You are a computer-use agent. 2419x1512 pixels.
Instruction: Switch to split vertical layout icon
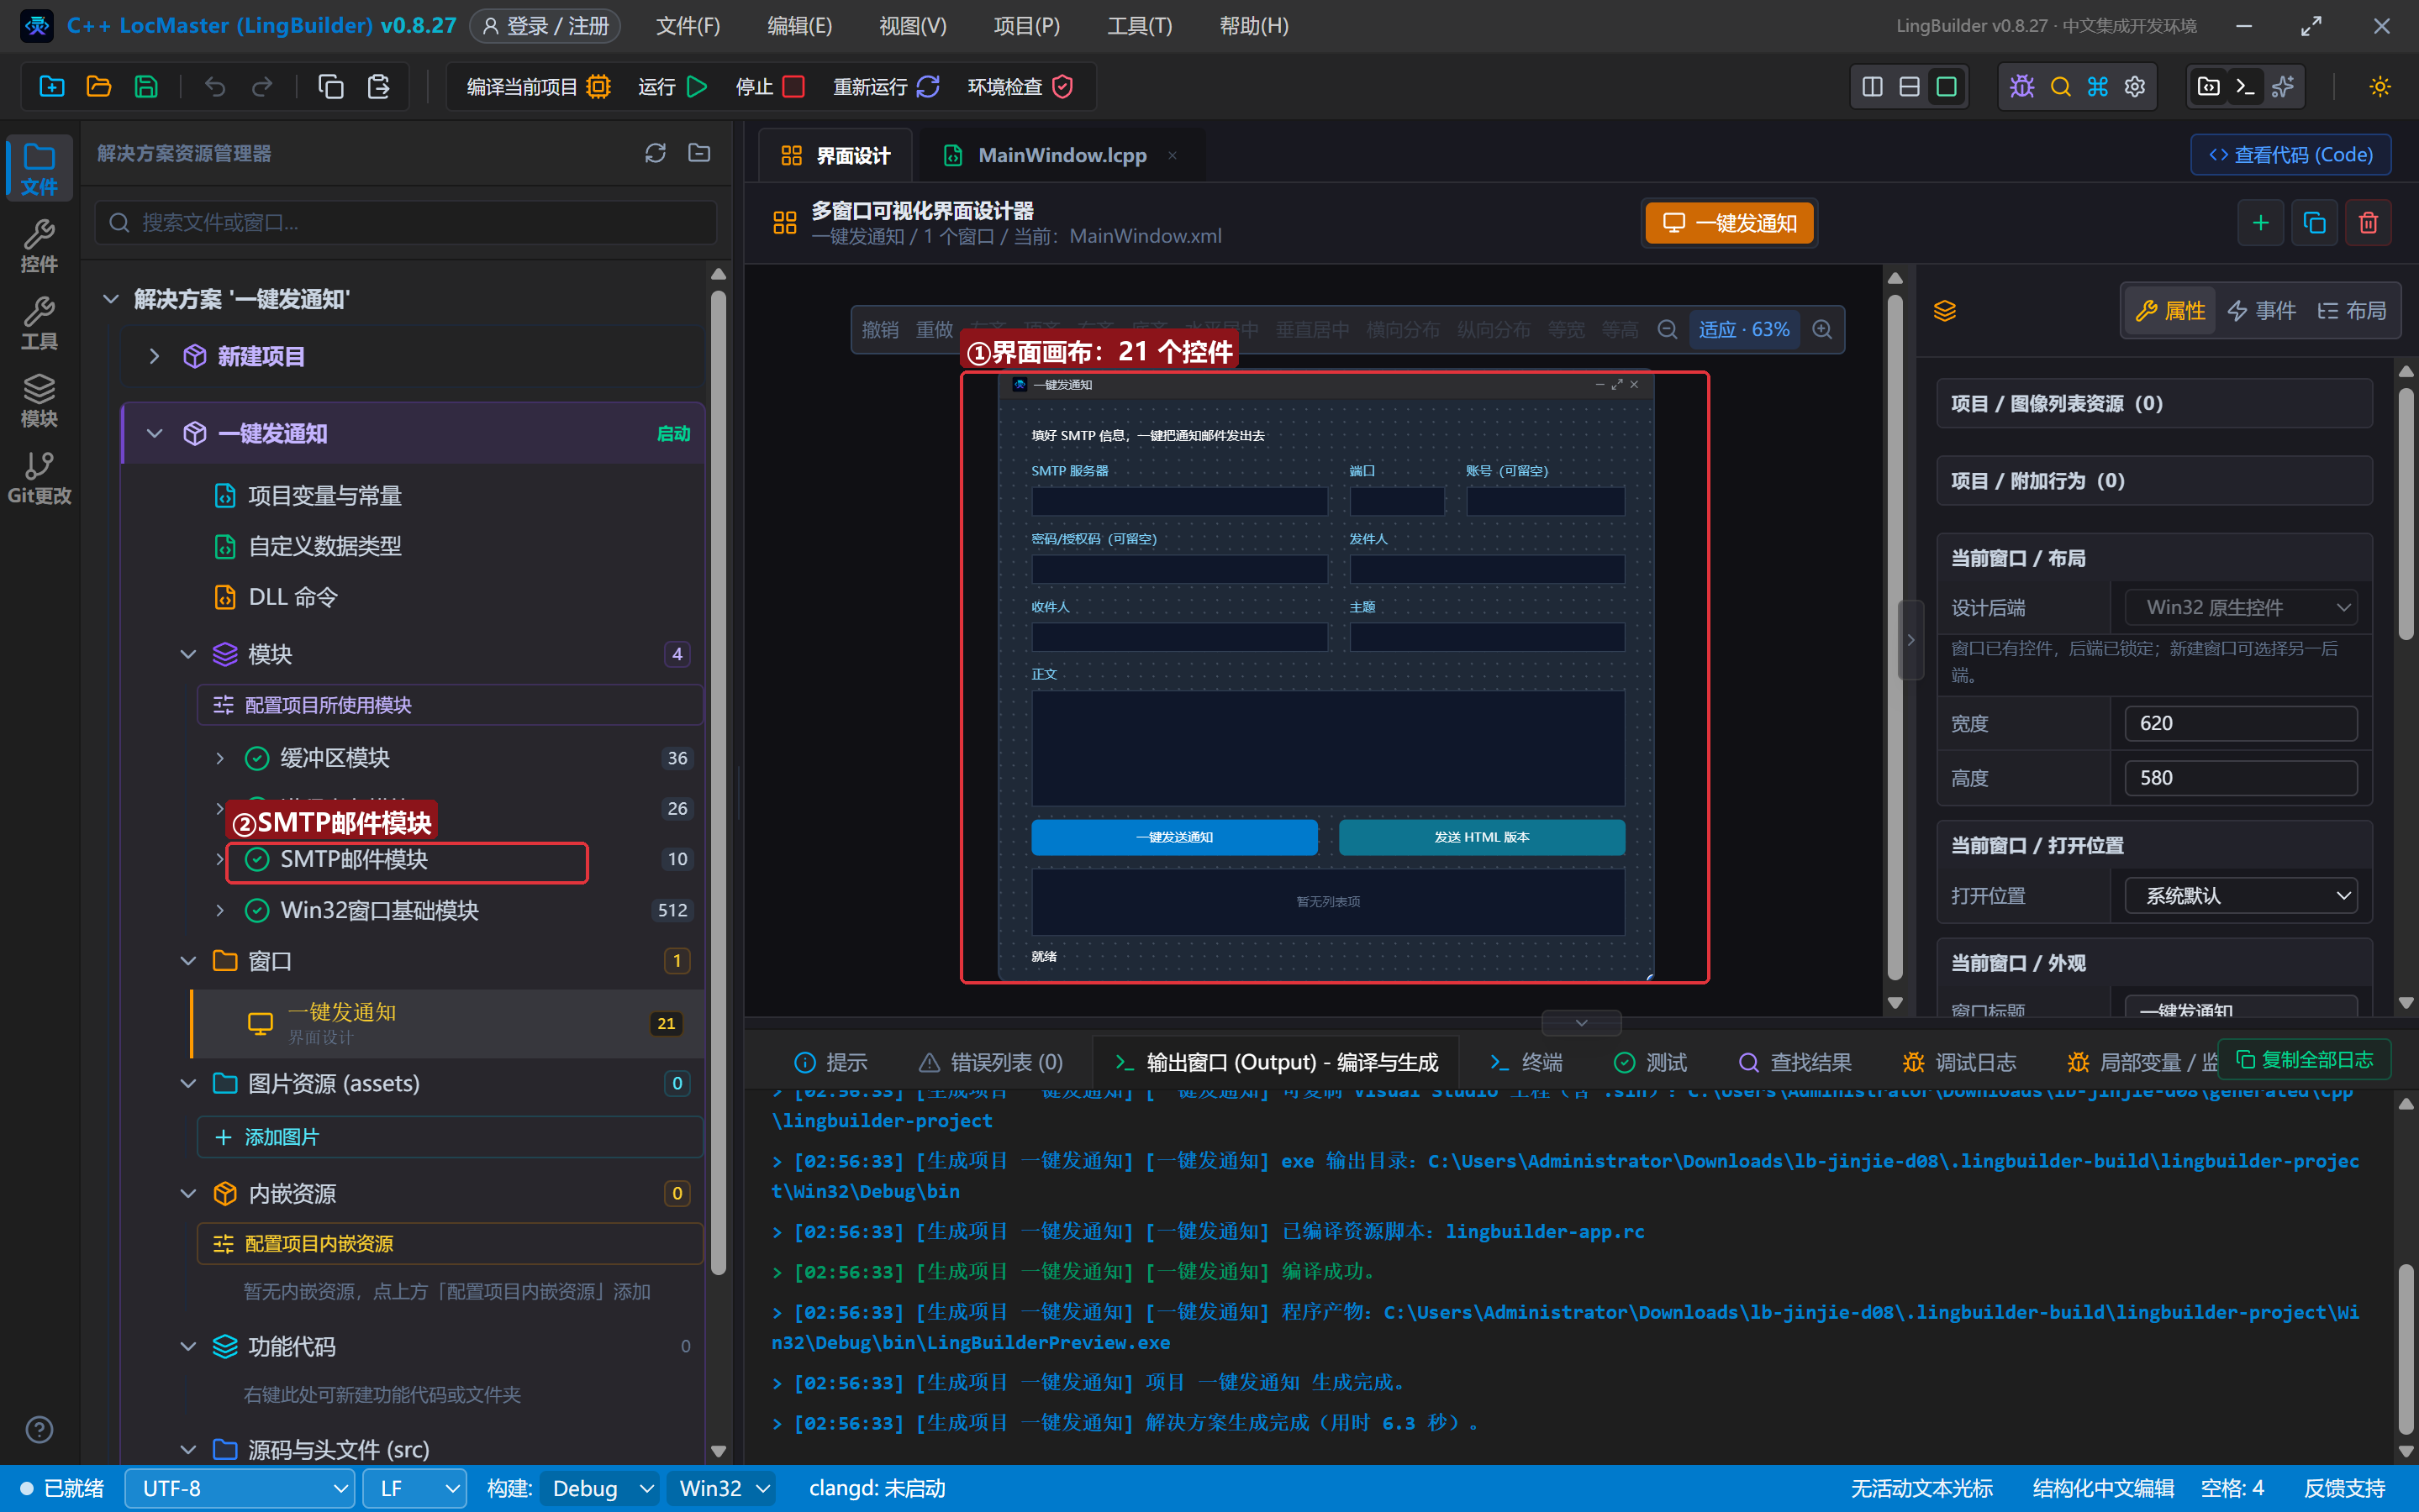coord(1872,87)
